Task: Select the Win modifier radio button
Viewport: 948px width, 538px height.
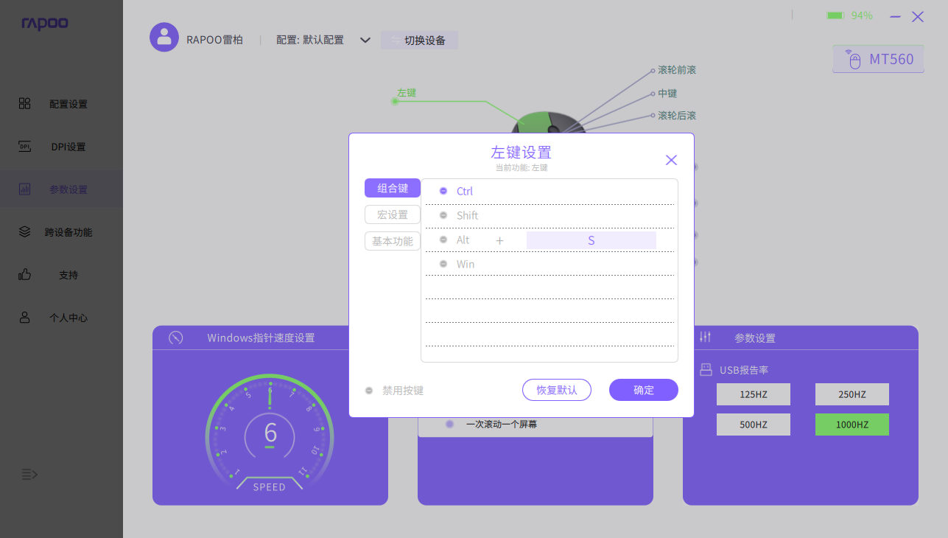Action: (x=443, y=265)
